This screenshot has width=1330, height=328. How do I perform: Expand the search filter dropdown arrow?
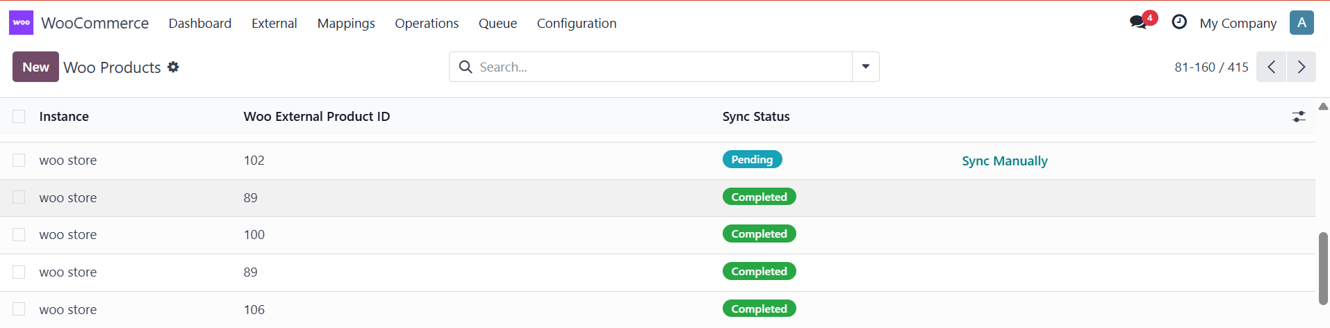coord(866,67)
